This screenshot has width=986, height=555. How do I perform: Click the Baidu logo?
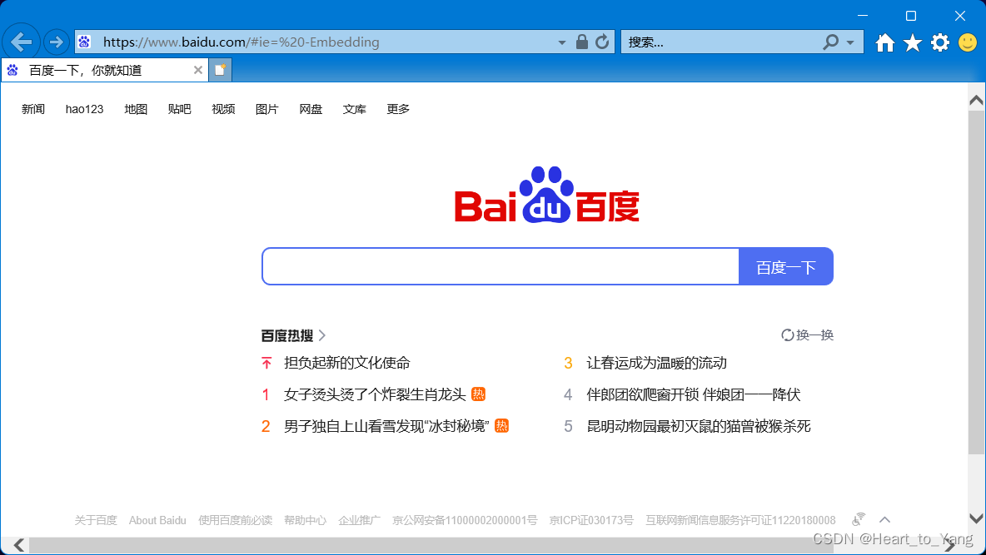[x=547, y=194]
